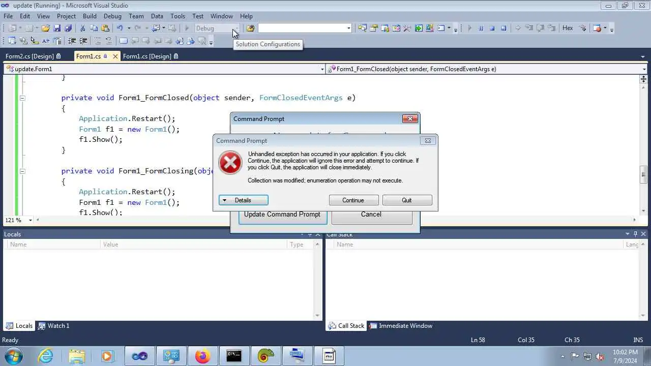Toggle Hex display button
Viewport: 651px width, 366px height.
click(x=568, y=28)
